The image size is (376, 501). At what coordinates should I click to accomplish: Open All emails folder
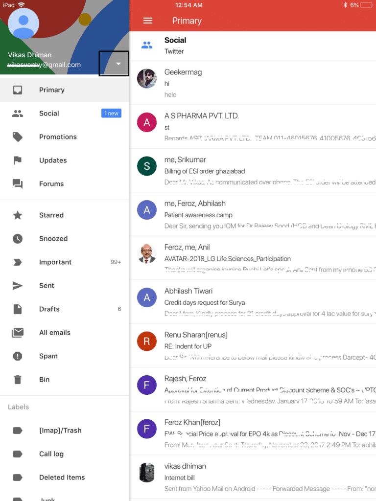pyautogui.click(x=65, y=333)
